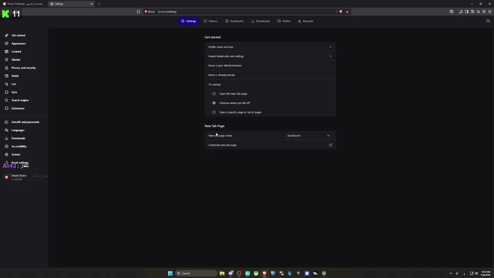Show hidden system tray icons

(x=450, y=273)
